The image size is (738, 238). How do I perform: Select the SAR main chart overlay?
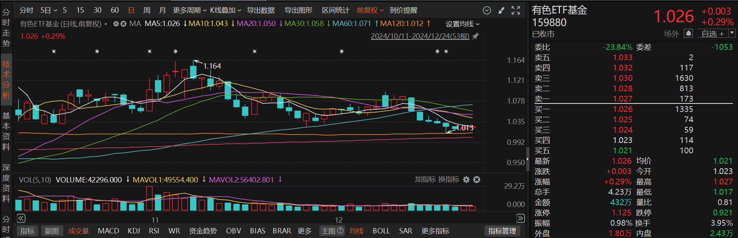pyautogui.click(x=406, y=231)
